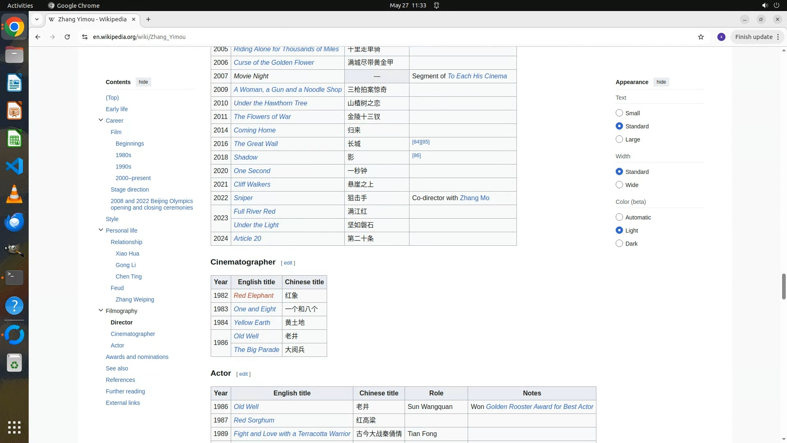The image size is (787, 443).
Task: Hide the Appearance panel
Action: (661, 82)
